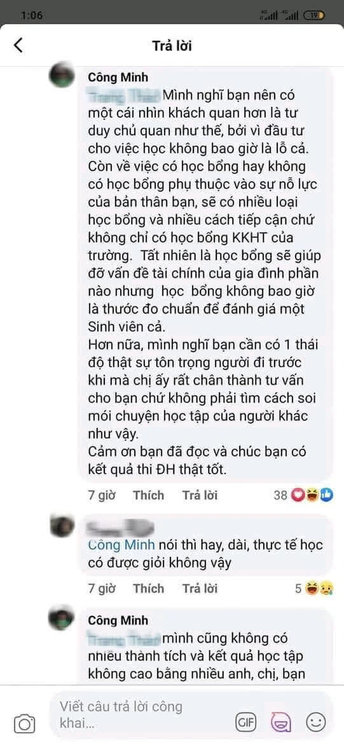This screenshot has width=344, height=745.
Task: Tap the Công Minh name on third comment
Action: point(118,620)
